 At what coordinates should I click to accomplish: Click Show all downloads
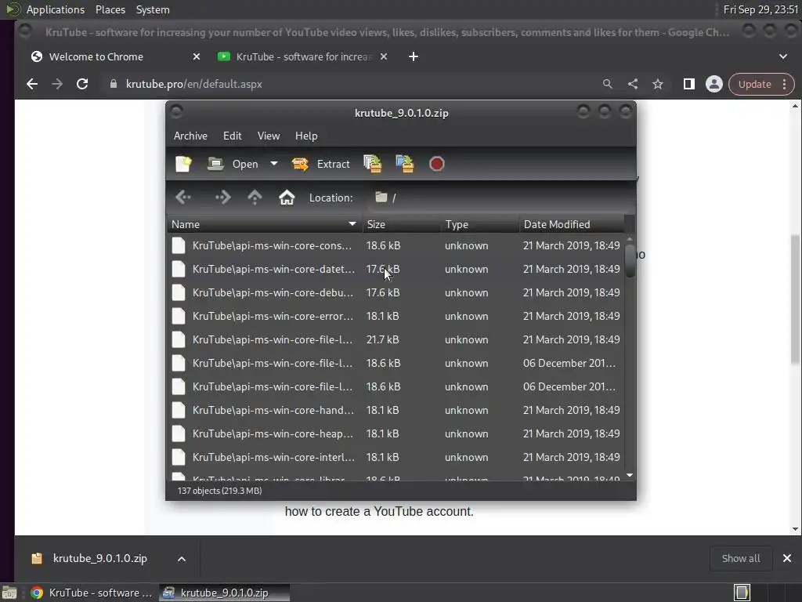tap(741, 558)
